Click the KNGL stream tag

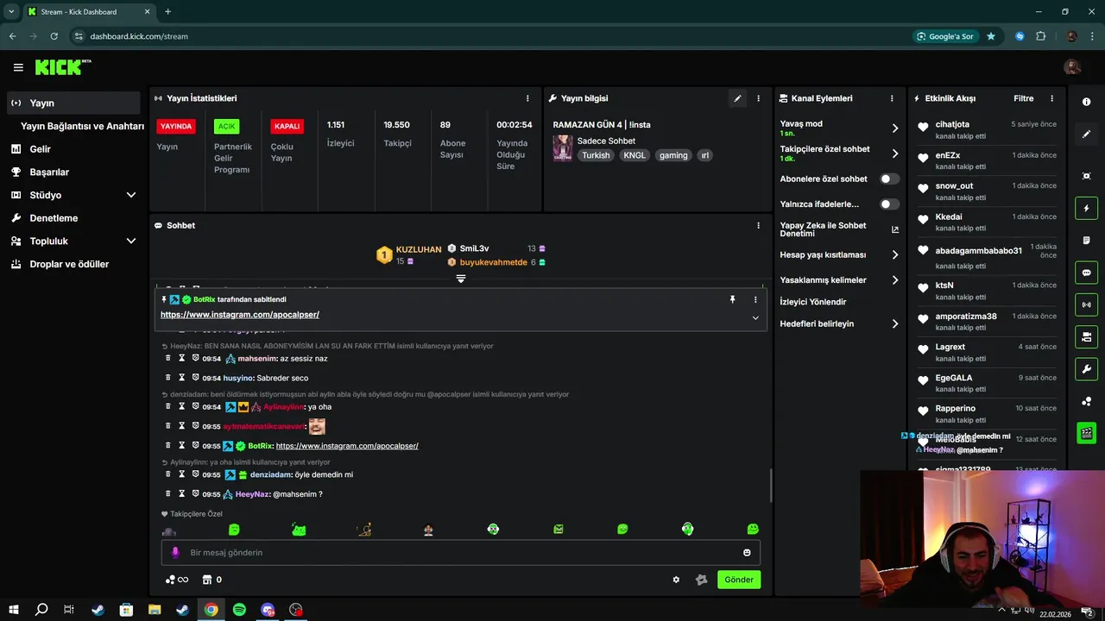(635, 155)
